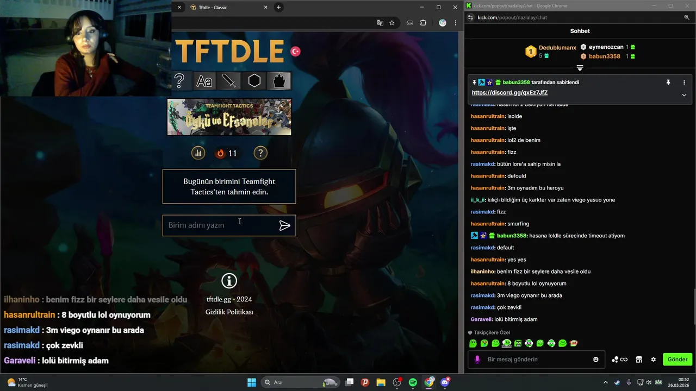This screenshot has width=696, height=391.
Task: Click chat message 'çok zevkli'
Action: pyautogui.click(x=509, y=307)
